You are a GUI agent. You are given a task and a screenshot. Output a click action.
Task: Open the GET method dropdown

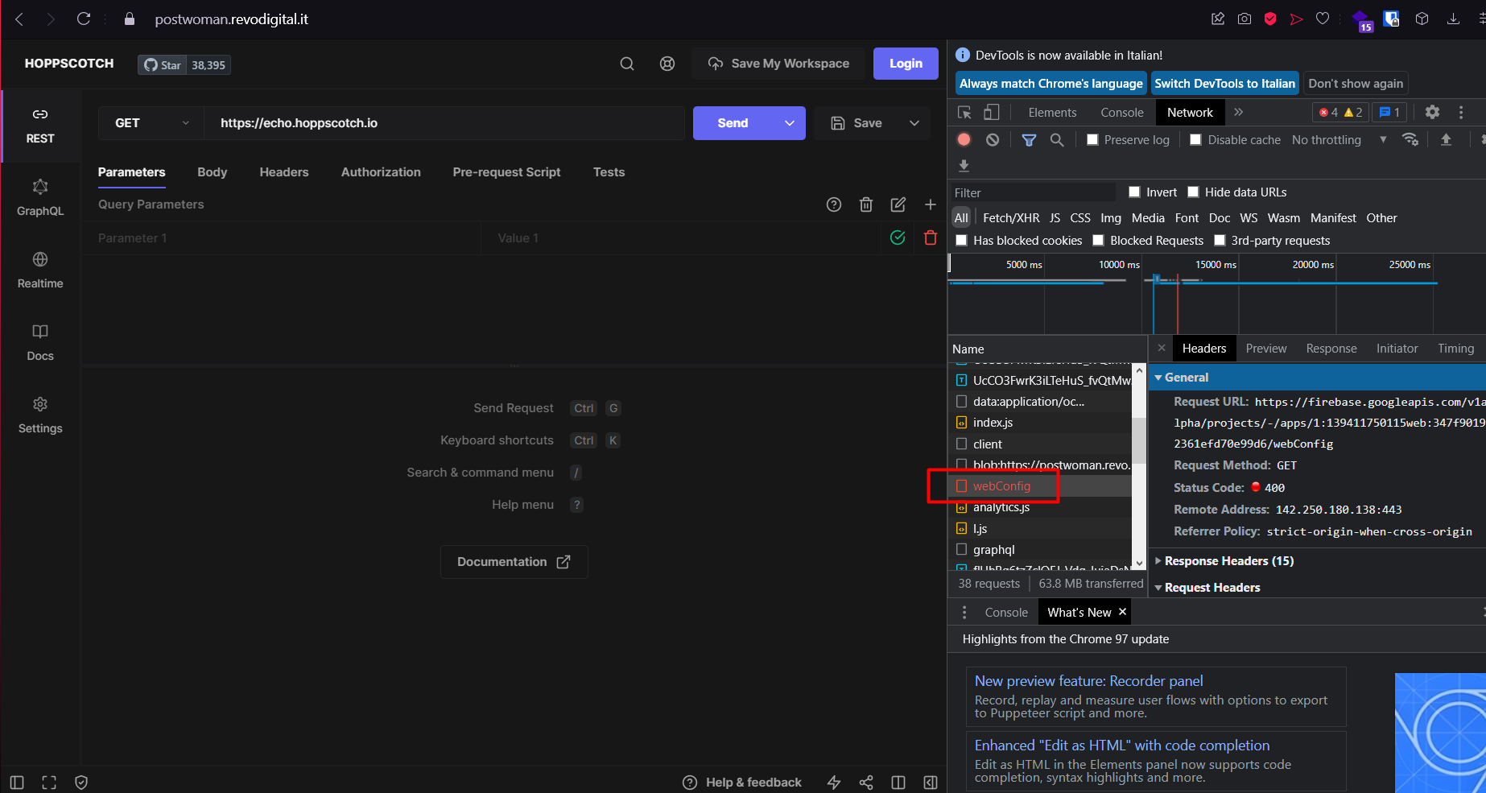(150, 122)
